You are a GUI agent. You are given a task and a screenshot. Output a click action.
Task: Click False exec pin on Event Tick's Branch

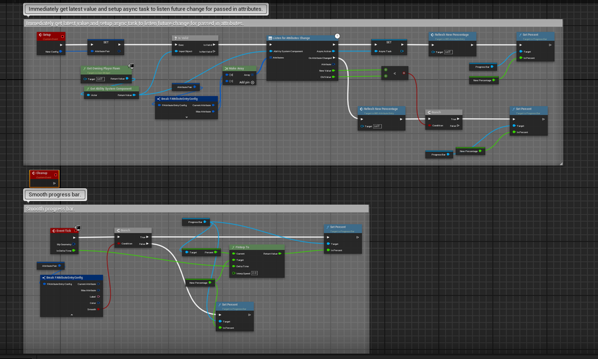[148, 244]
